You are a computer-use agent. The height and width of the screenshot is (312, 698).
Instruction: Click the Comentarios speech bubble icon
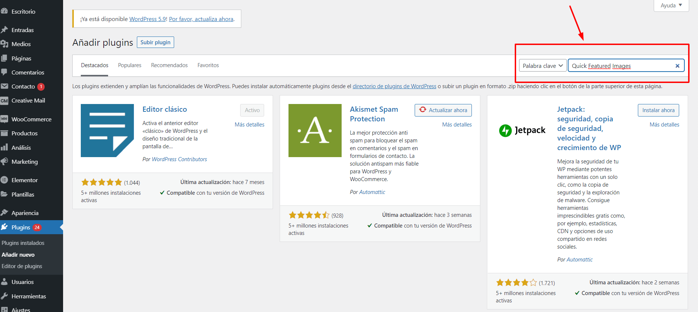[4, 72]
